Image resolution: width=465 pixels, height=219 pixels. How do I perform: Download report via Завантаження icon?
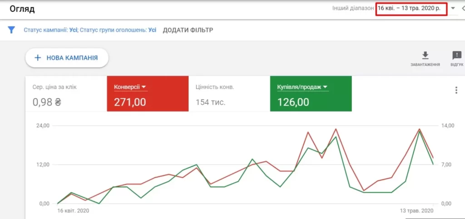(425, 58)
